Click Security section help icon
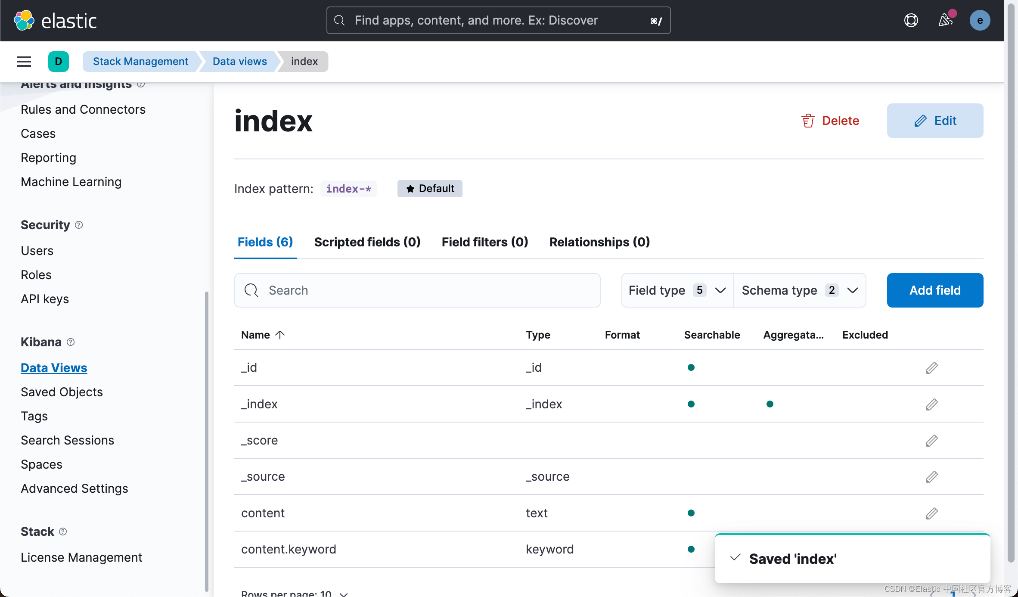 [x=79, y=225]
